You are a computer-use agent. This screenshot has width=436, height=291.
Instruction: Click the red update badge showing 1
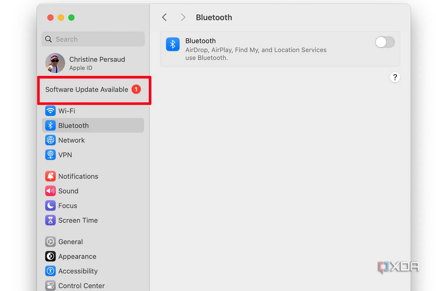[x=136, y=89]
